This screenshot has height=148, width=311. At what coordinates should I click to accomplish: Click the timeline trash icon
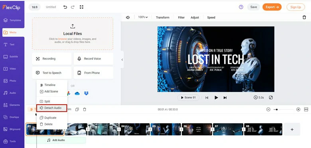point(85,109)
